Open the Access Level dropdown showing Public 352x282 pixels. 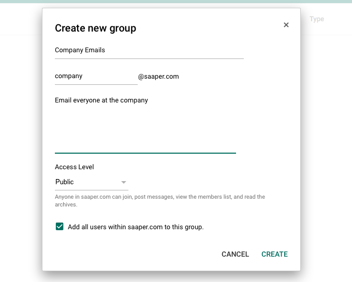tap(92, 182)
